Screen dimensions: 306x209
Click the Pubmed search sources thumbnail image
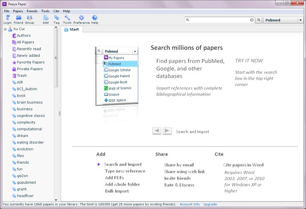coord(117,76)
